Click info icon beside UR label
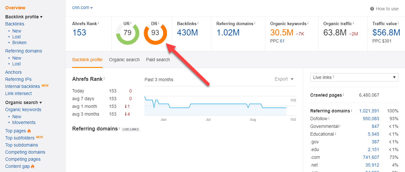Viewport: 405px width, 172px height. tap(131, 23)
